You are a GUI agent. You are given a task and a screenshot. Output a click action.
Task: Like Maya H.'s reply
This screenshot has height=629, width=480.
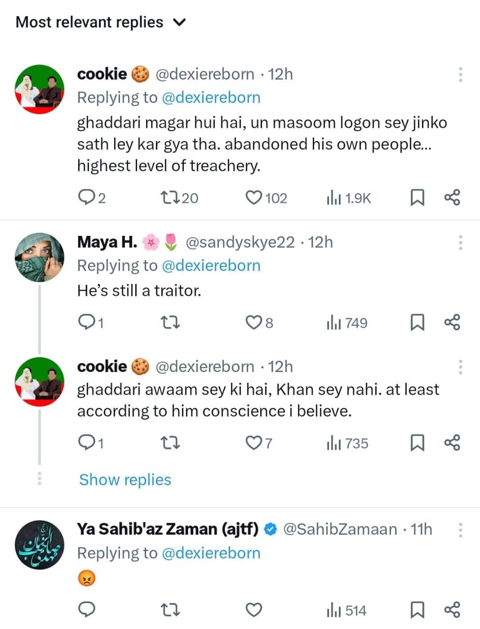[x=254, y=322]
